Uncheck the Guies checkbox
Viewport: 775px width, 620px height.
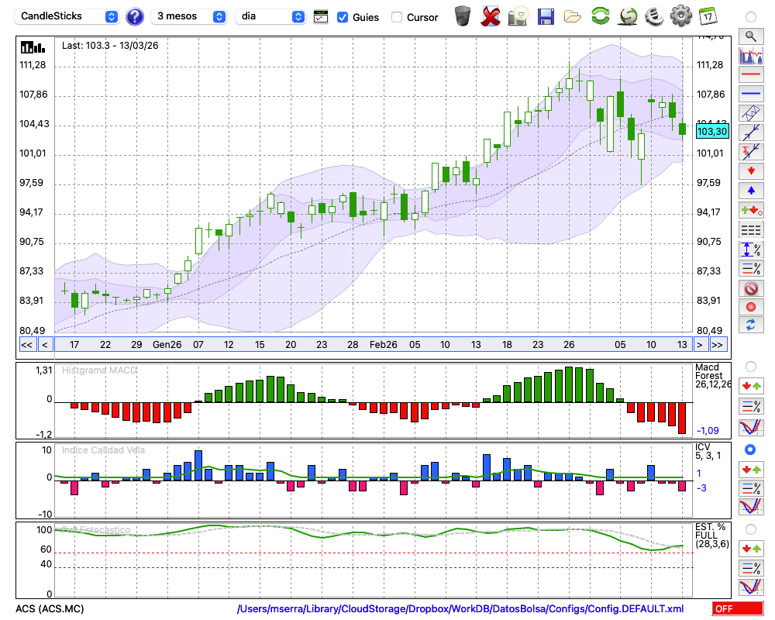[343, 17]
